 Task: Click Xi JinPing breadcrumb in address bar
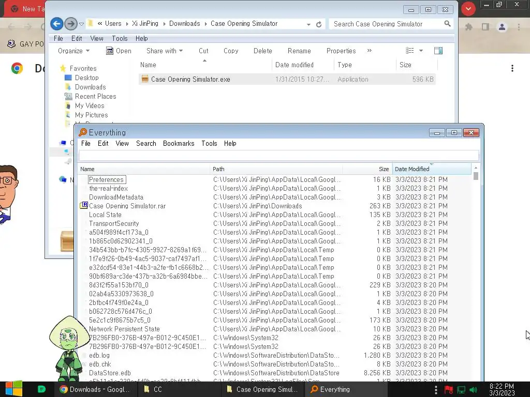[x=145, y=24]
